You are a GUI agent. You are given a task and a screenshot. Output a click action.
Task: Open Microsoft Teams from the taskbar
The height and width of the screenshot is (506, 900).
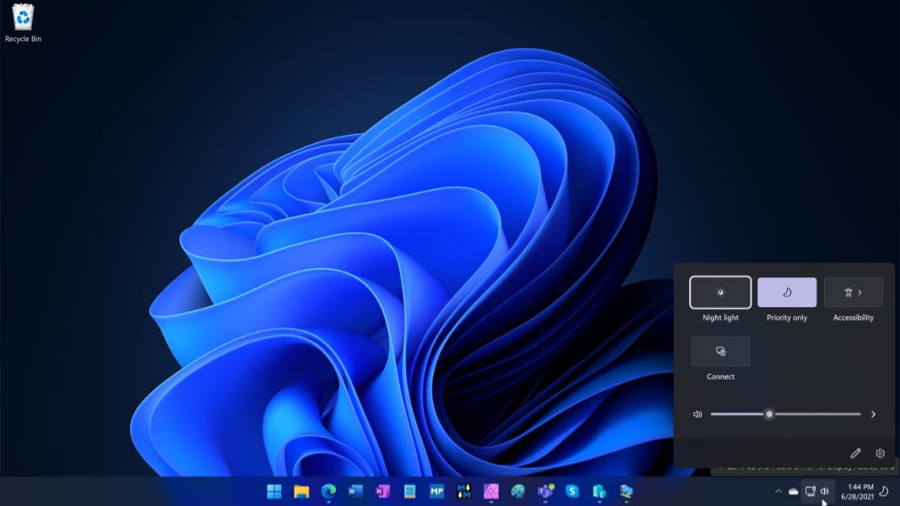(545, 491)
